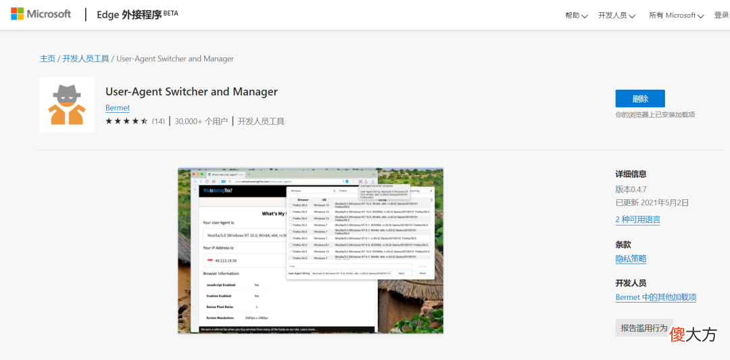Click the Microsoft logo
Image resolution: width=730 pixels, height=360 pixels.
pyautogui.click(x=41, y=14)
